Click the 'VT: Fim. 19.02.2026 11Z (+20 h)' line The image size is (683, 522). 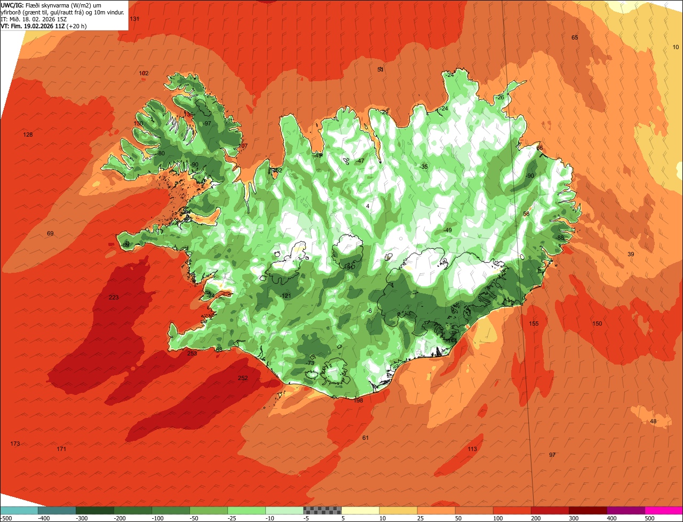point(44,26)
